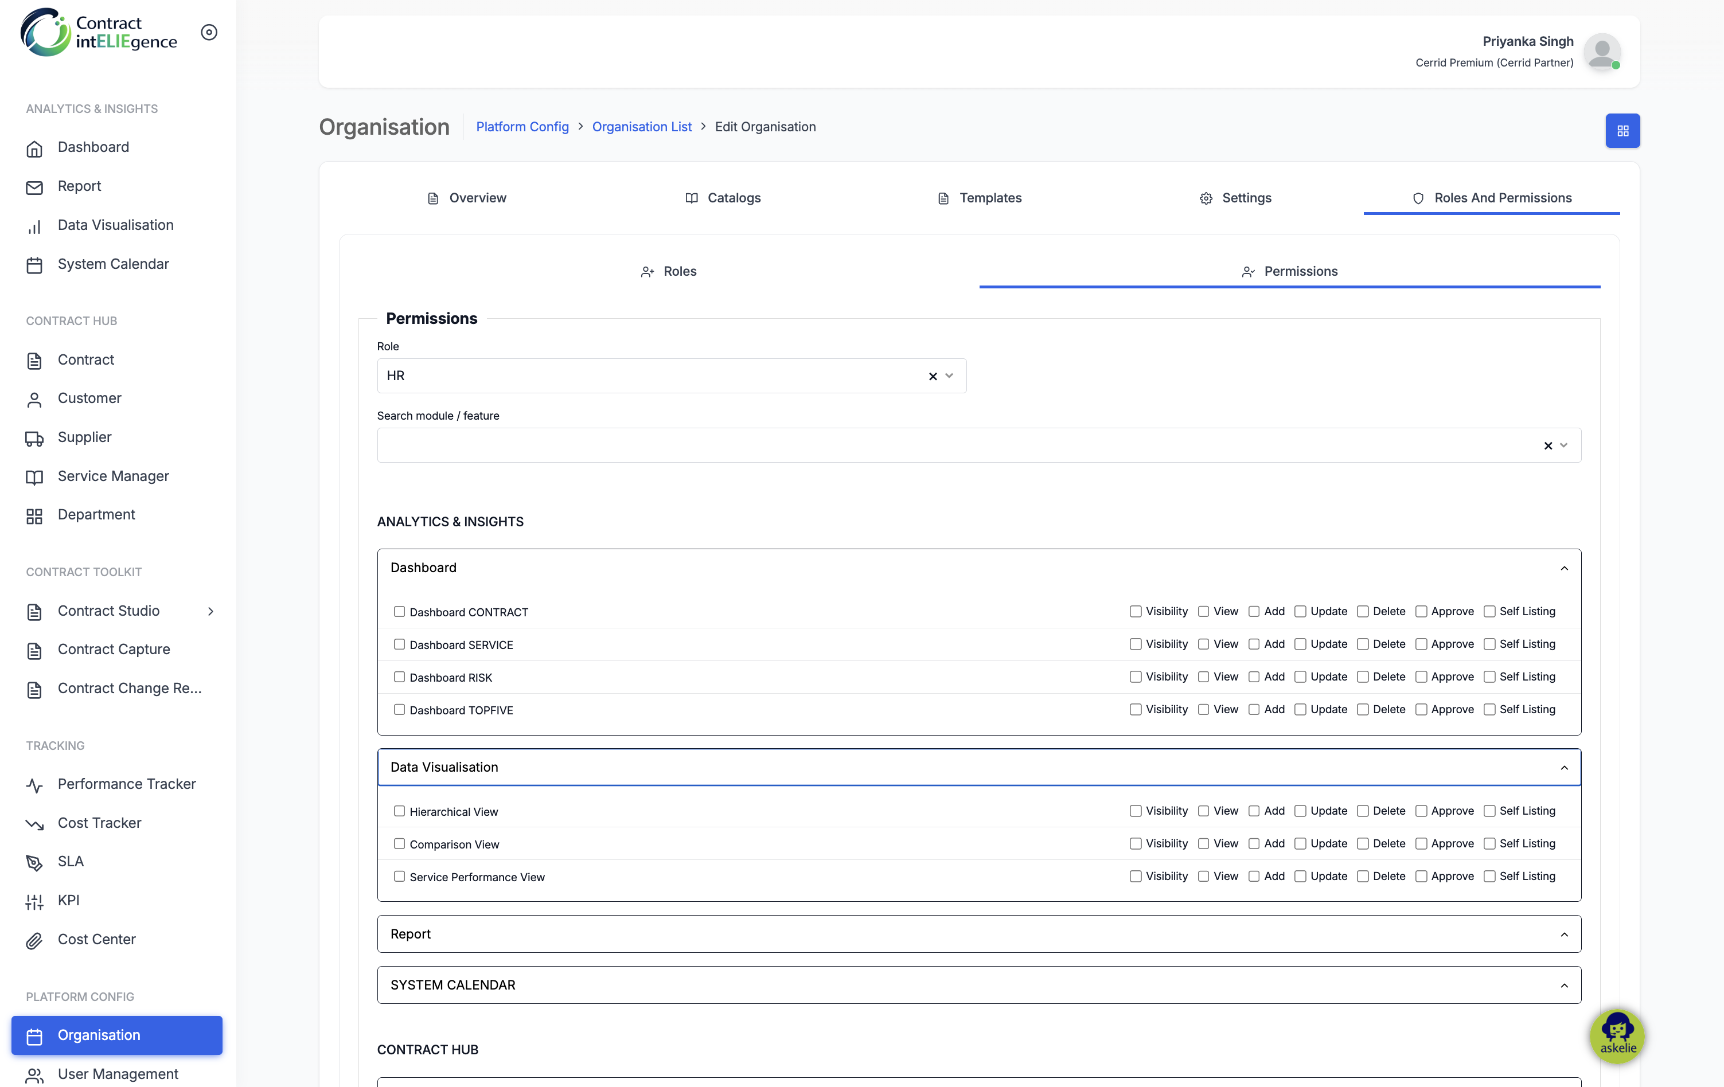Check View permission for Dashboard RISK
This screenshot has height=1087, width=1724.
pyautogui.click(x=1203, y=677)
